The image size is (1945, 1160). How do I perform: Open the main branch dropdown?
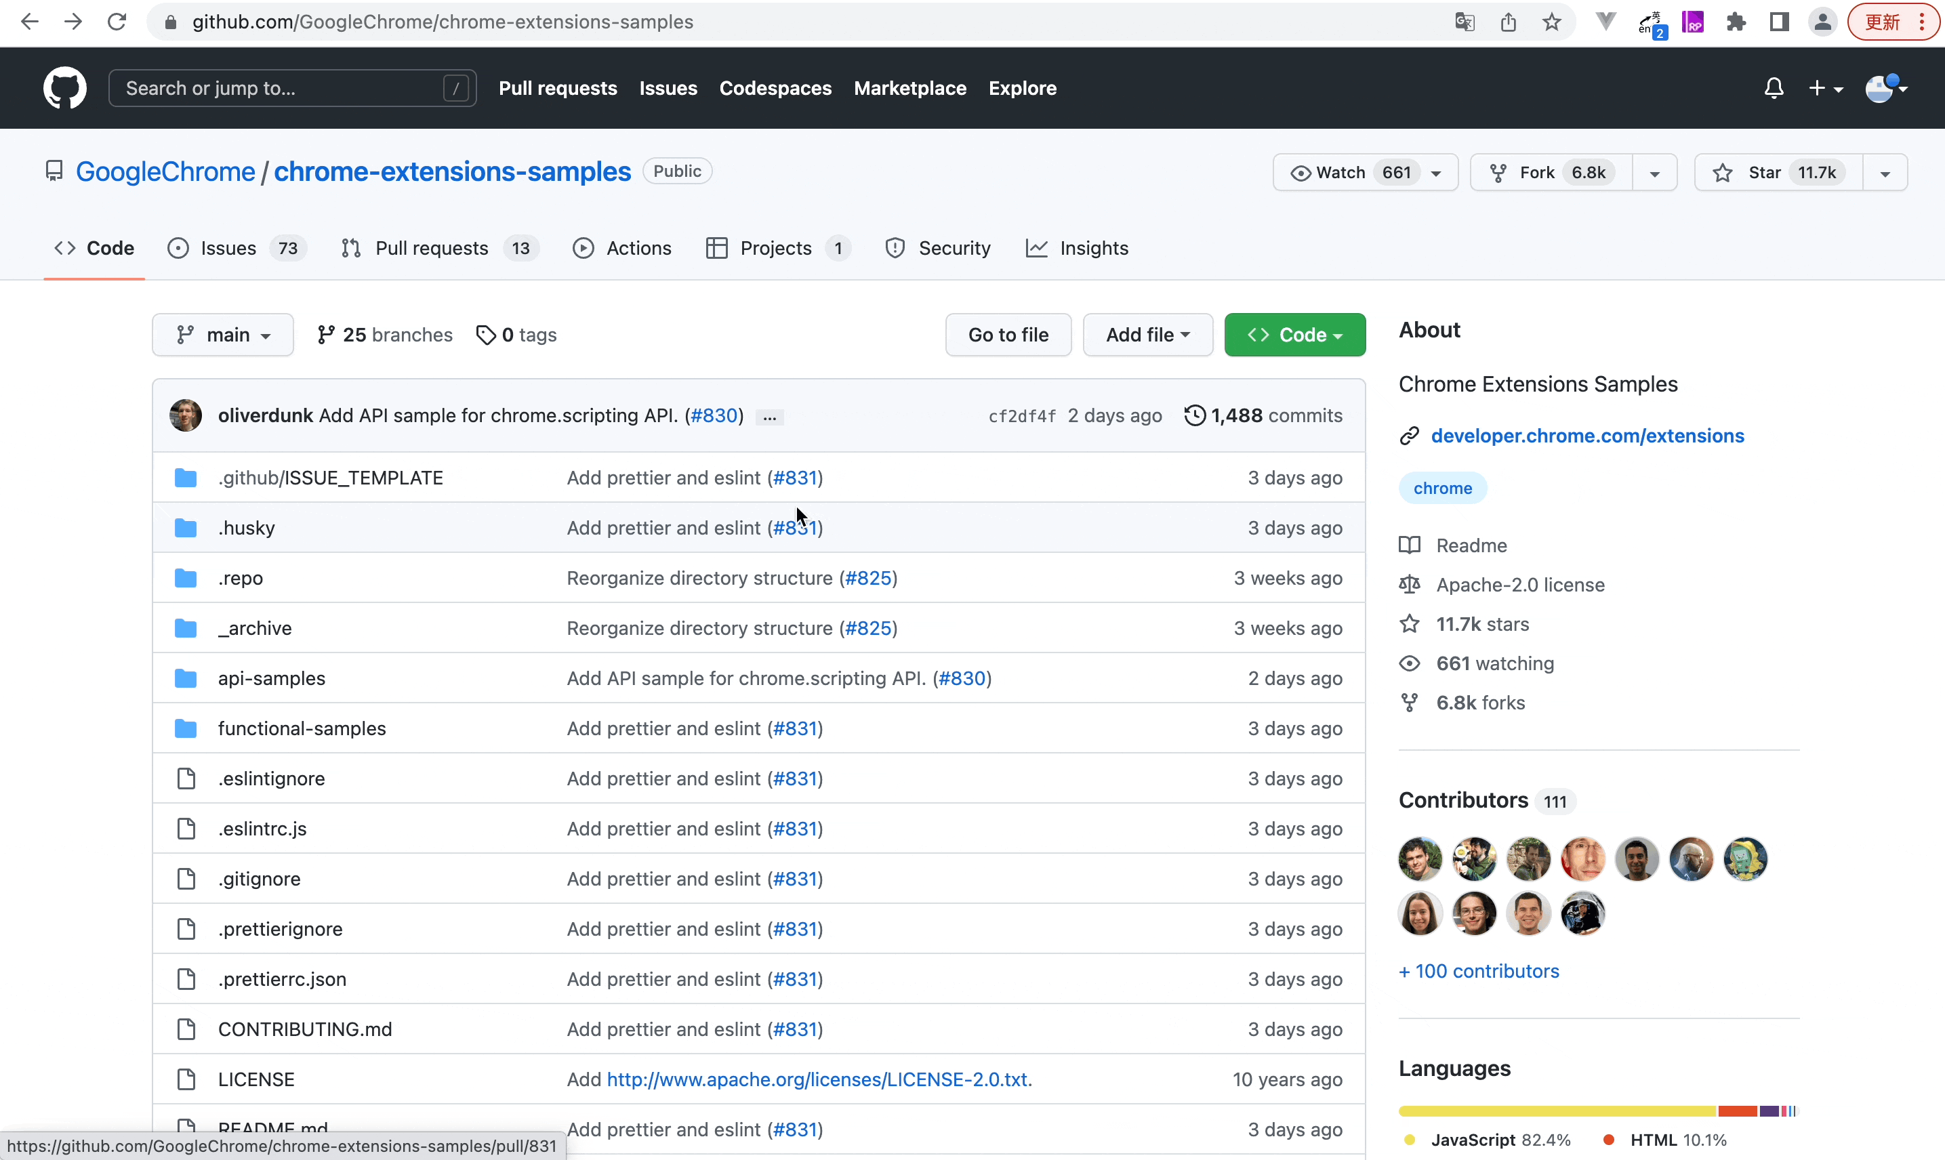(223, 335)
